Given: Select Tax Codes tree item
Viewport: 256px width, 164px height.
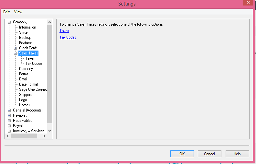Looking at the screenshot, I should [x=34, y=64].
